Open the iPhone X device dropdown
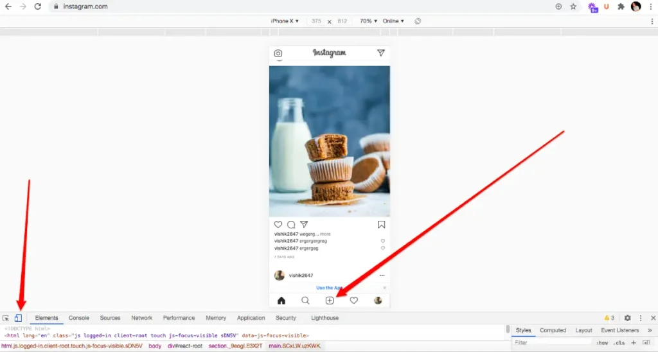Image resolution: width=658 pixels, height=352 pixels. [285, 21]
